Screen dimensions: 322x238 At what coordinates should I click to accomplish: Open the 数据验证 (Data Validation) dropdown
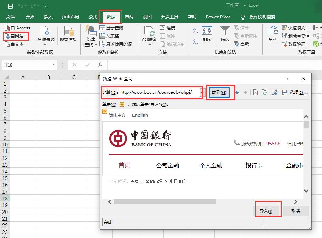(310, 44)
